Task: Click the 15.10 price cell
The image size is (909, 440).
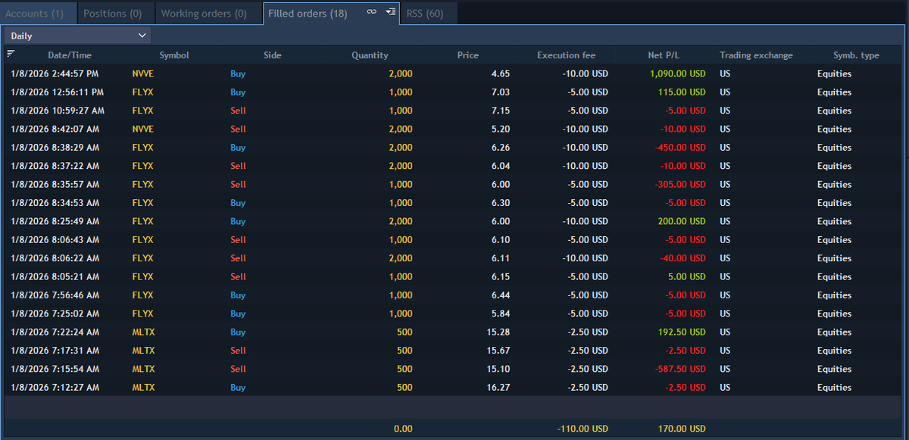Action: 498,369
